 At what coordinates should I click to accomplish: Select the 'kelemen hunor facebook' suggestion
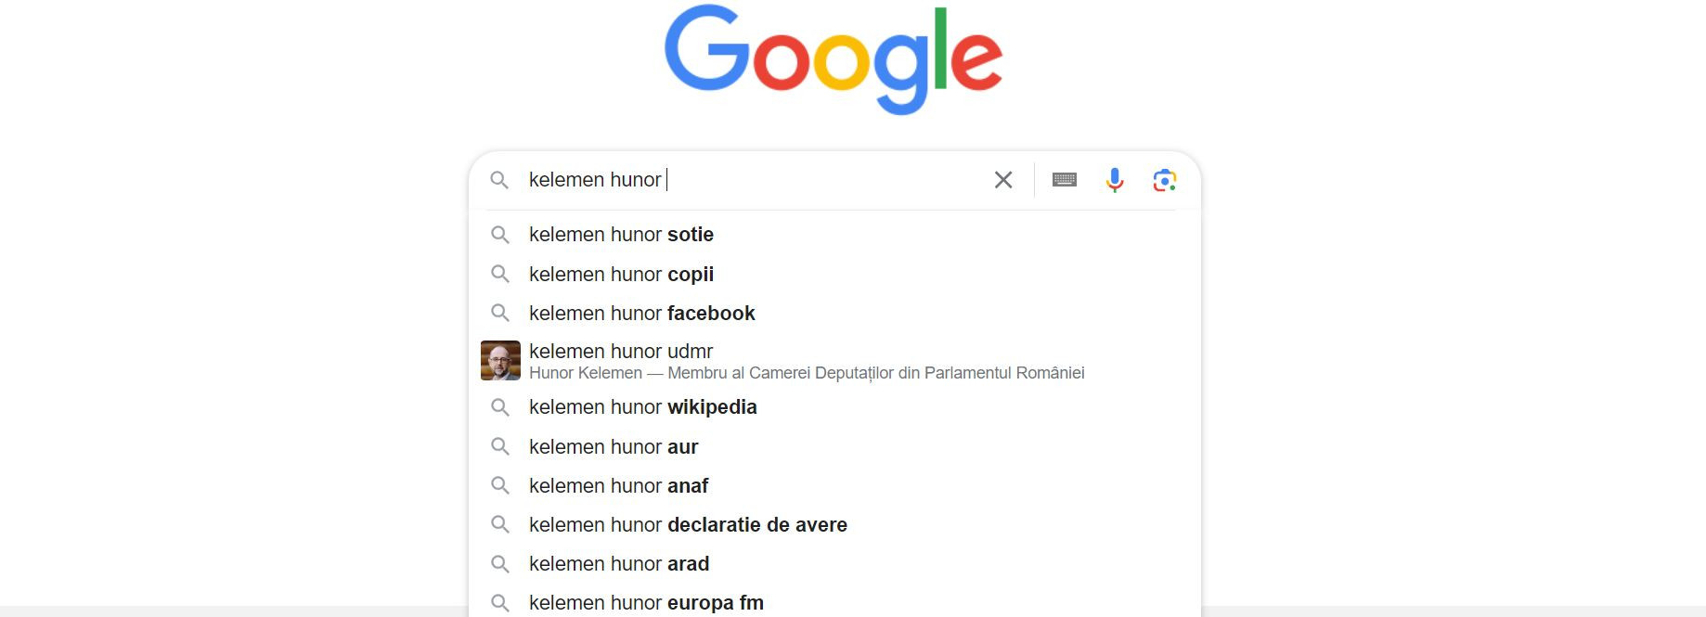[x=641, y=314]
